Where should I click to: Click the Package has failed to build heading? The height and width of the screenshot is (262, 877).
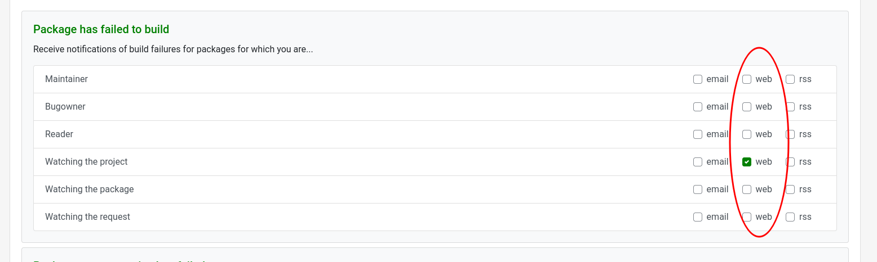click(x=101, y=29)
